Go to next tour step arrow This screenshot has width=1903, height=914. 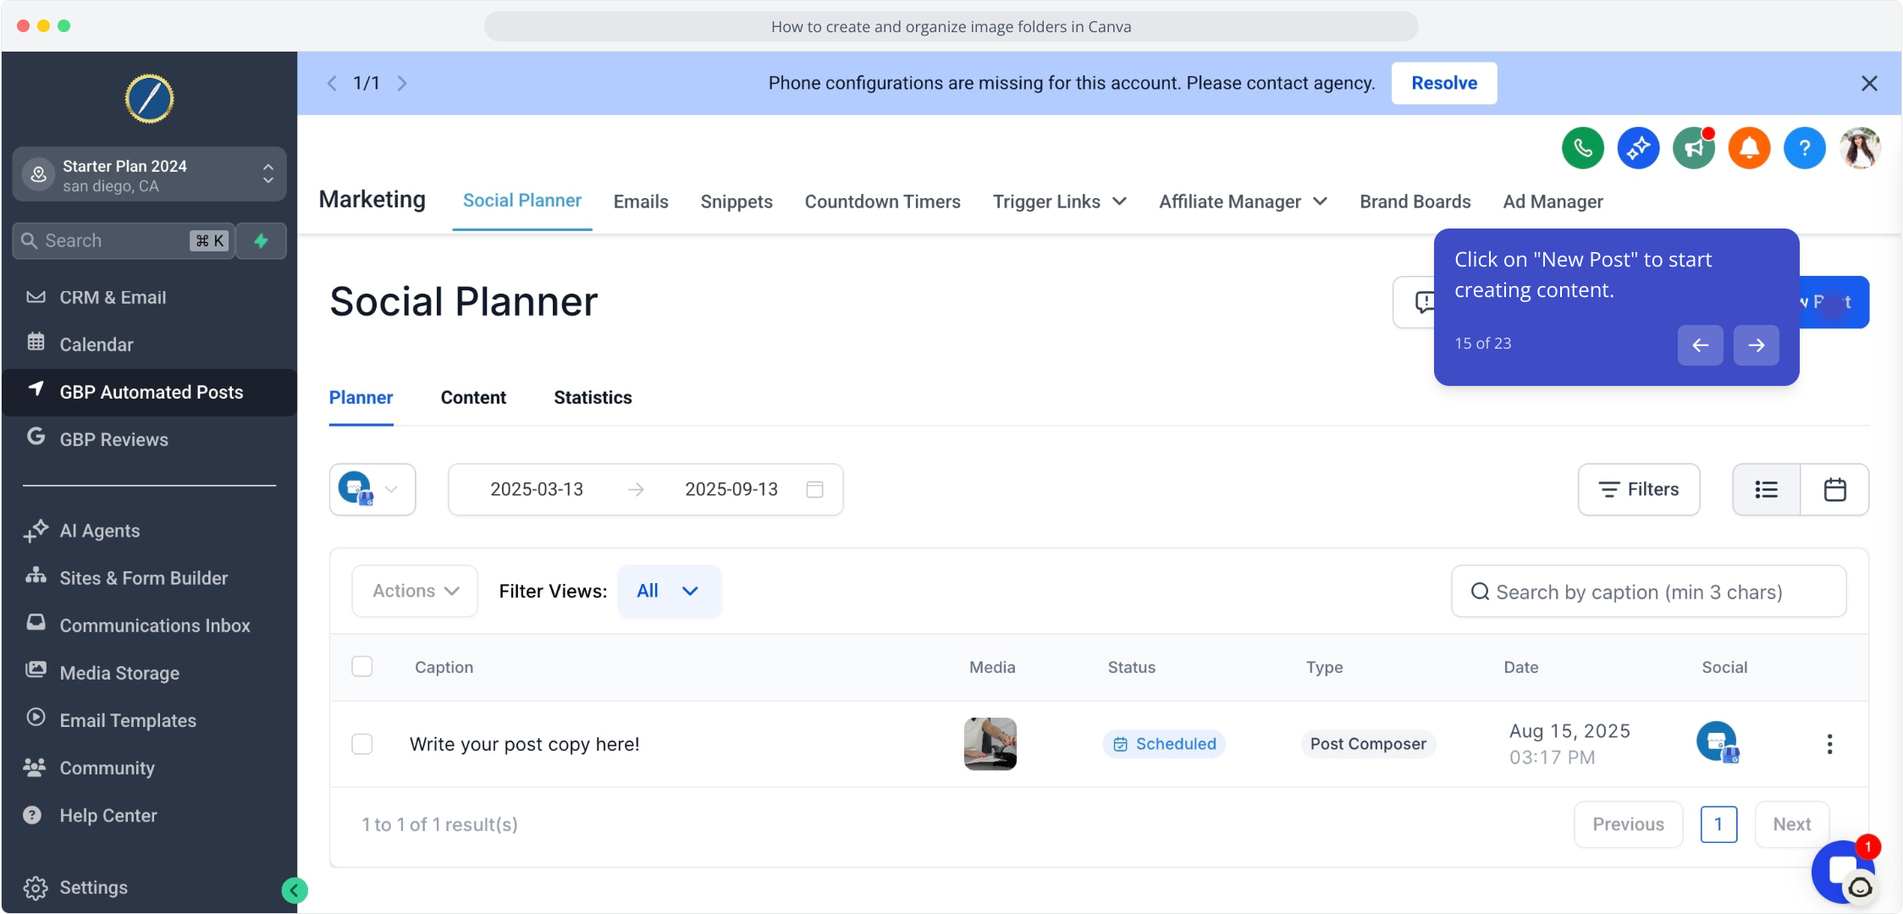1756,345
